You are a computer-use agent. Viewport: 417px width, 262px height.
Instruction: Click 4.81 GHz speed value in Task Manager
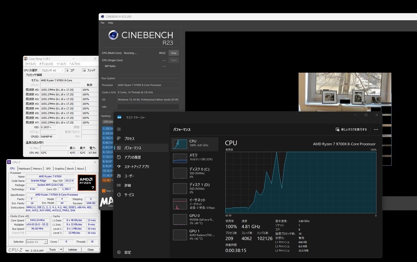click(251, 226)
